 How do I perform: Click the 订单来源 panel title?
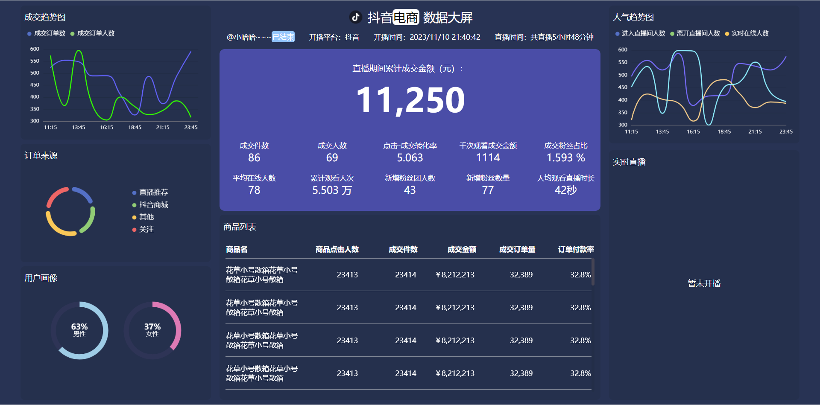[41, 156]
